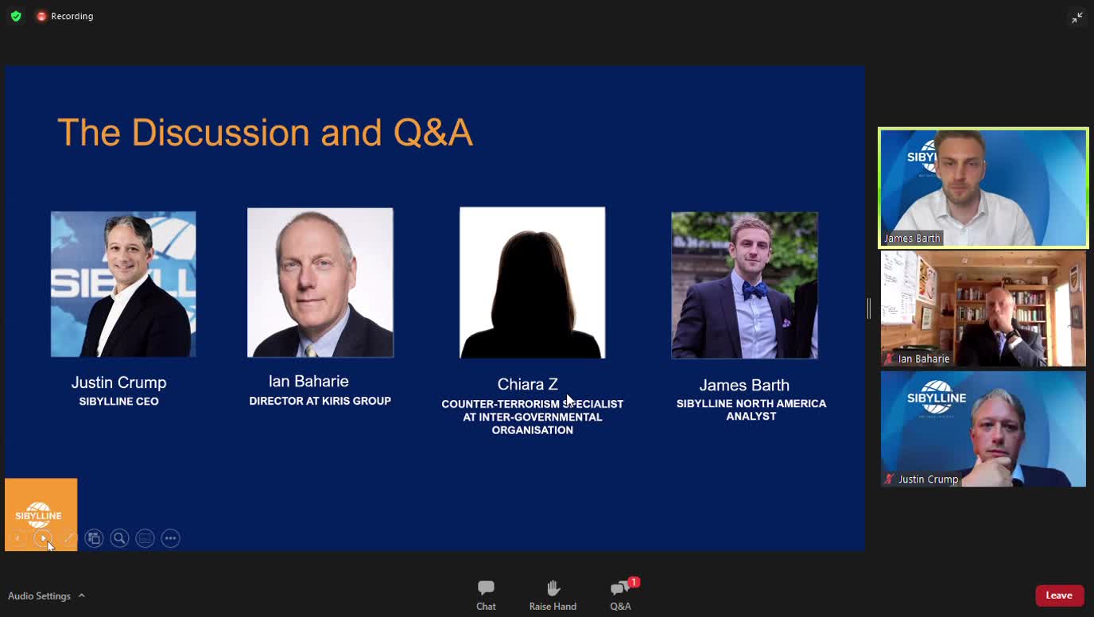Click Ian Baharie's muted microphone icon

point(889,359)
